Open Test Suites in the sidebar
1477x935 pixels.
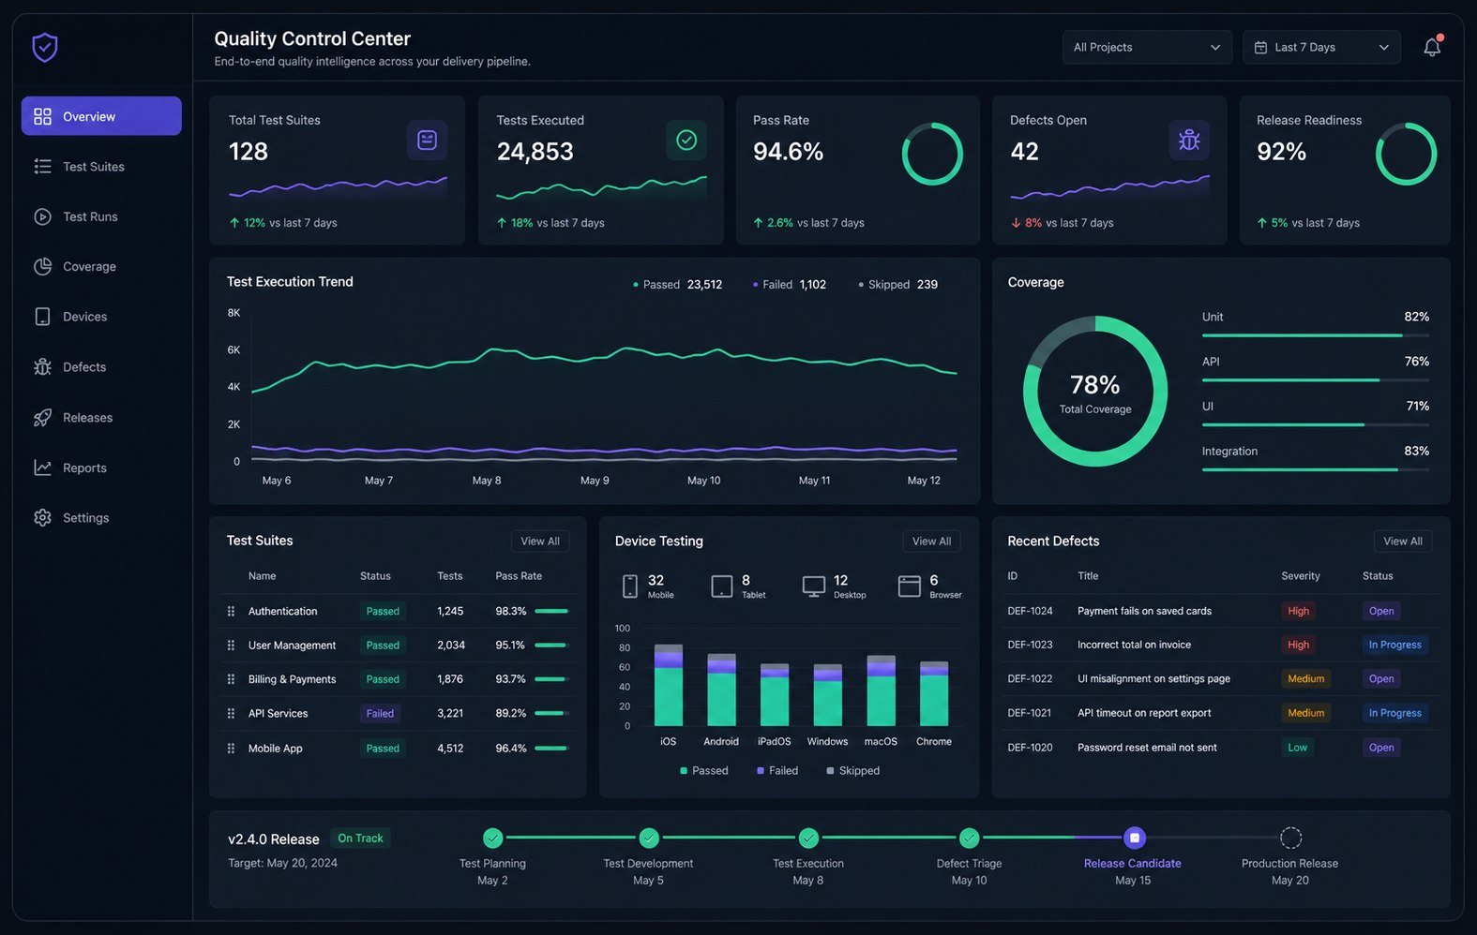pos(101,167)
